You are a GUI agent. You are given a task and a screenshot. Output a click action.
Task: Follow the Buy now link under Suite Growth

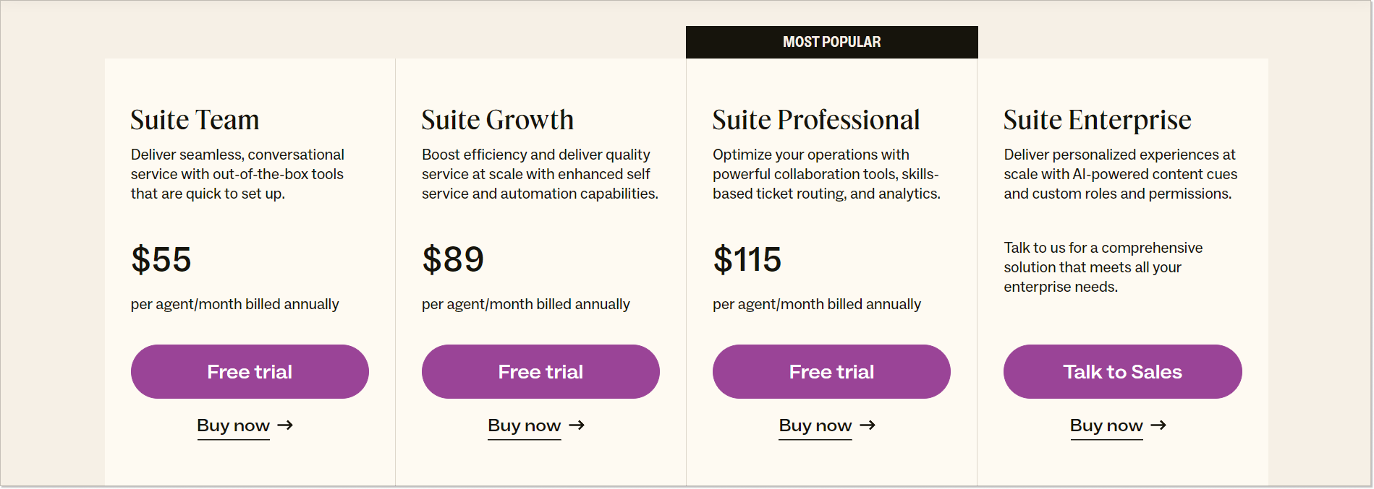(524, 425)
